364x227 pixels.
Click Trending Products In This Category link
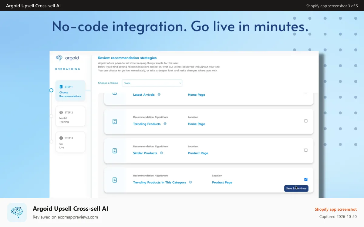pos(160,183)
